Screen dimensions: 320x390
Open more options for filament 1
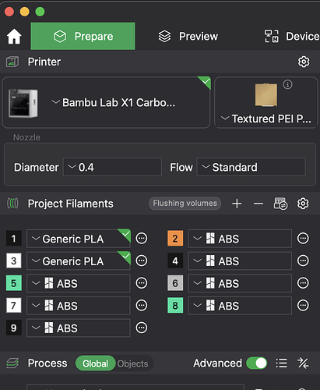[x=142, y=239]
